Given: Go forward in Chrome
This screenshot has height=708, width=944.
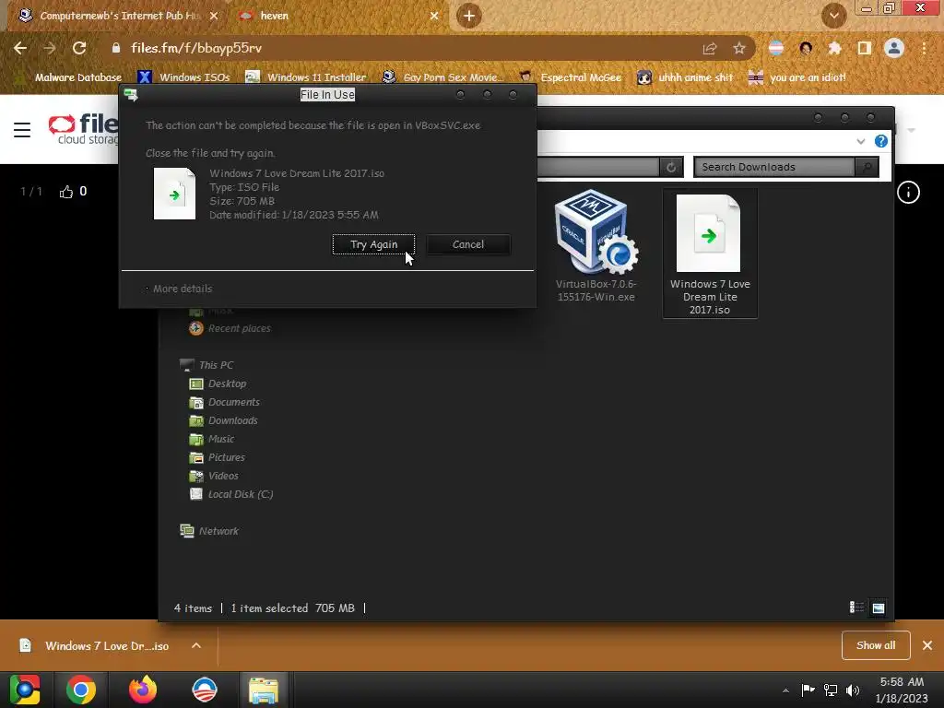Looking at the screenshot, I should (x=50, y=48).
